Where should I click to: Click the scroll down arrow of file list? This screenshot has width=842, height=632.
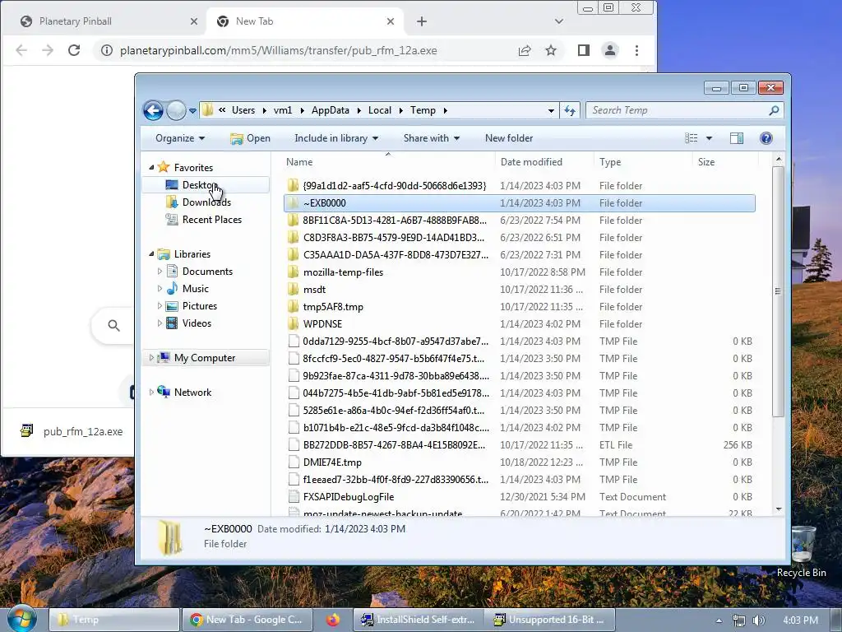click(779, 509)
